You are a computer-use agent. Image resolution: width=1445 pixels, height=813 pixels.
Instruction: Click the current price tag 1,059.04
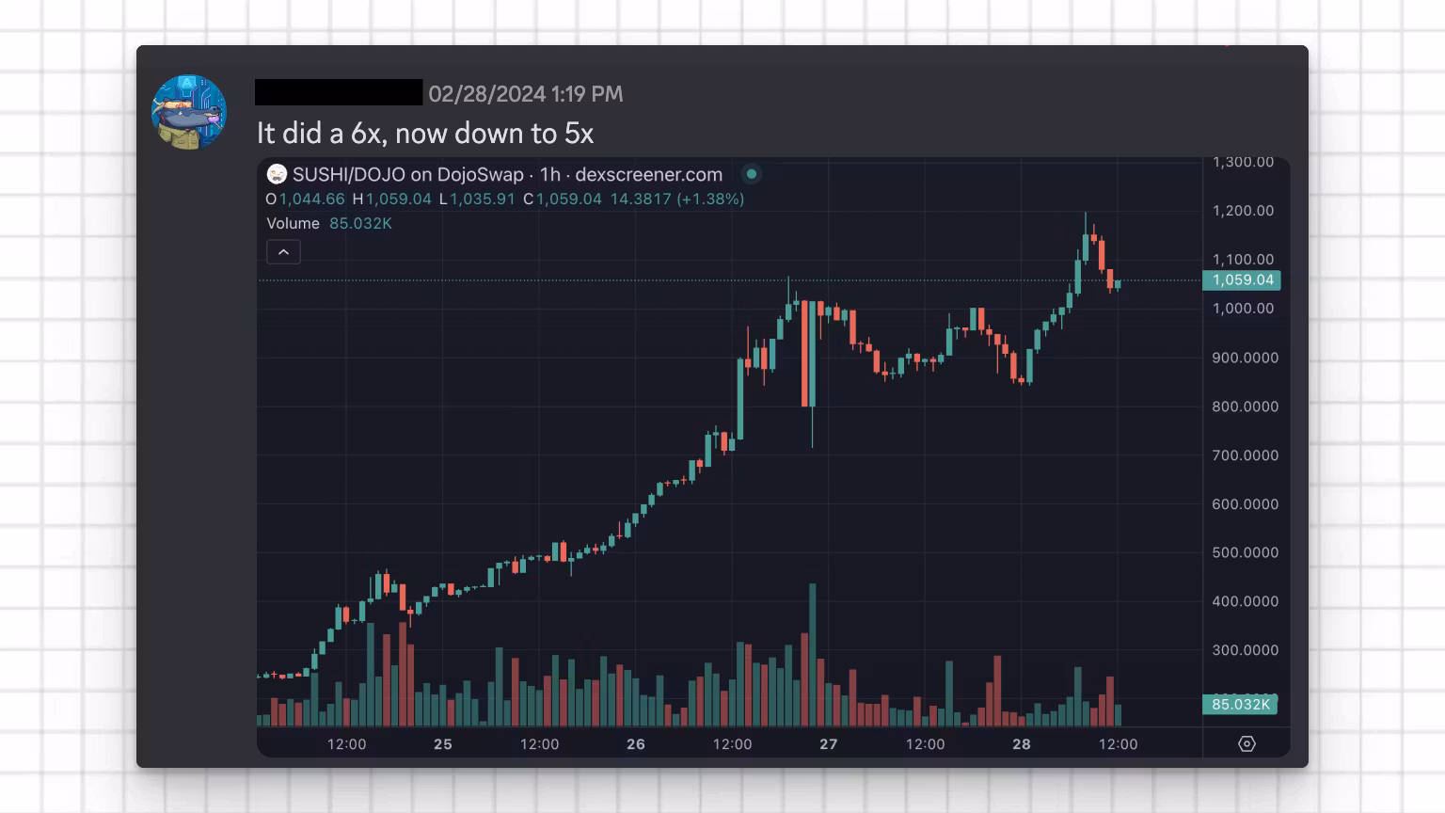1242,280
